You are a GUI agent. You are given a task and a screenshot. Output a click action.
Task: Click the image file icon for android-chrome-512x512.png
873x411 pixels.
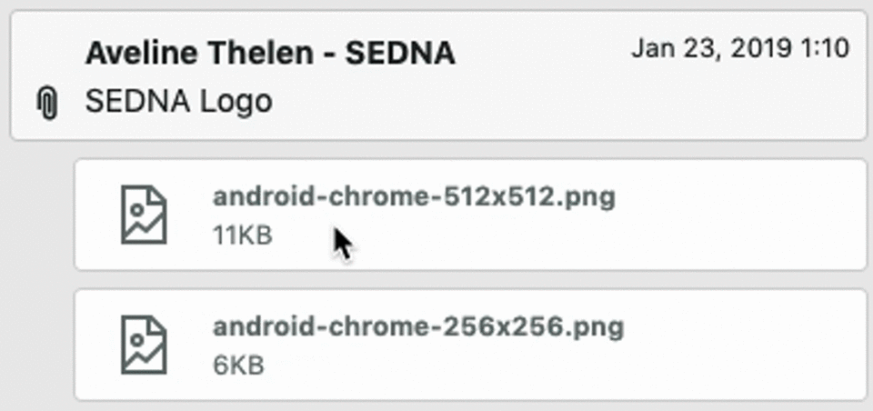[145, 215]
